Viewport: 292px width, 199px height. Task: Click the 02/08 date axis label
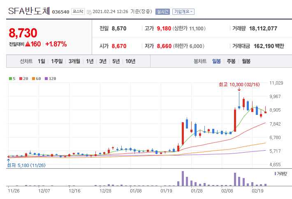point(227,191)
